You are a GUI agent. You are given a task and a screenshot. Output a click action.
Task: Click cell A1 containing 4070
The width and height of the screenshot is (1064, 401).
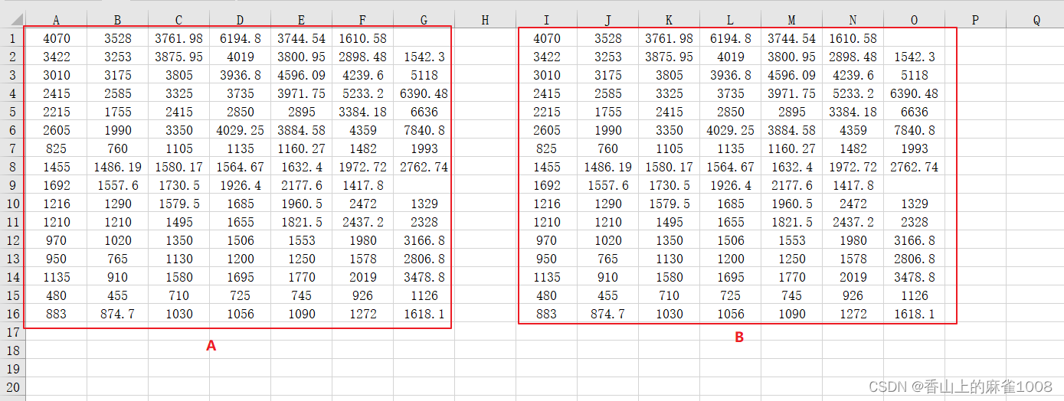coord(57,38)
